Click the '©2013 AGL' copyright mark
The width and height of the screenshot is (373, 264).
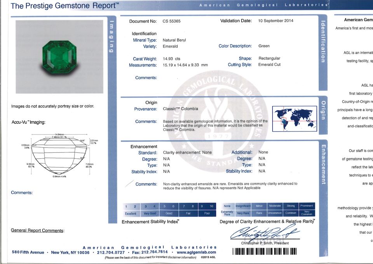pos(208,257)
